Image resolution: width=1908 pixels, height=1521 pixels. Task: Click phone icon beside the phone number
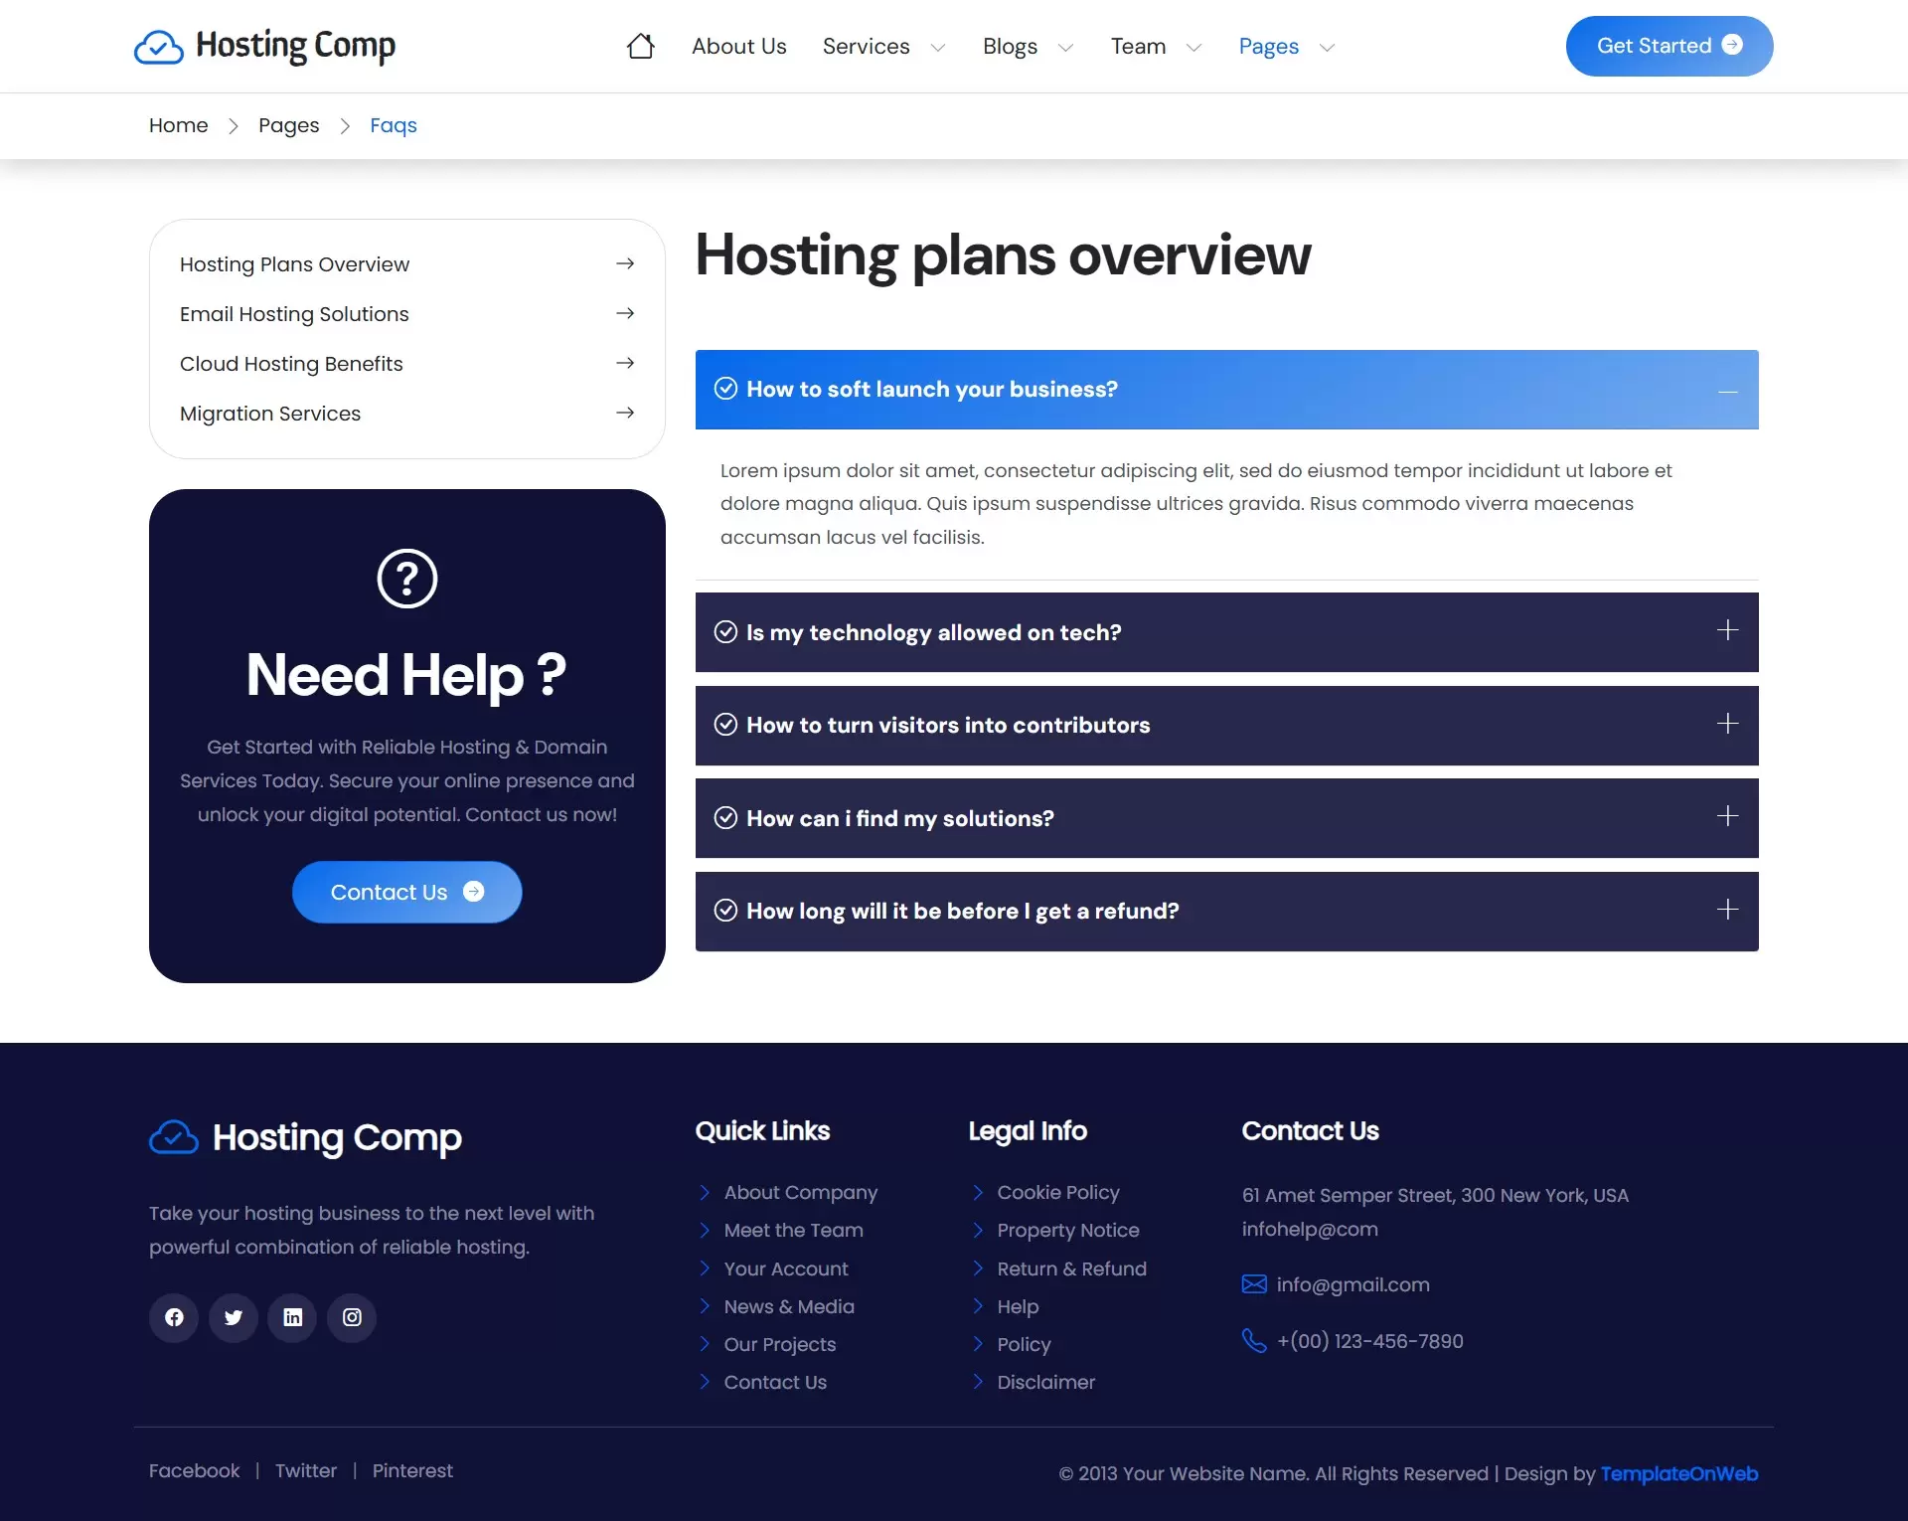(x=1254, y=1341)
